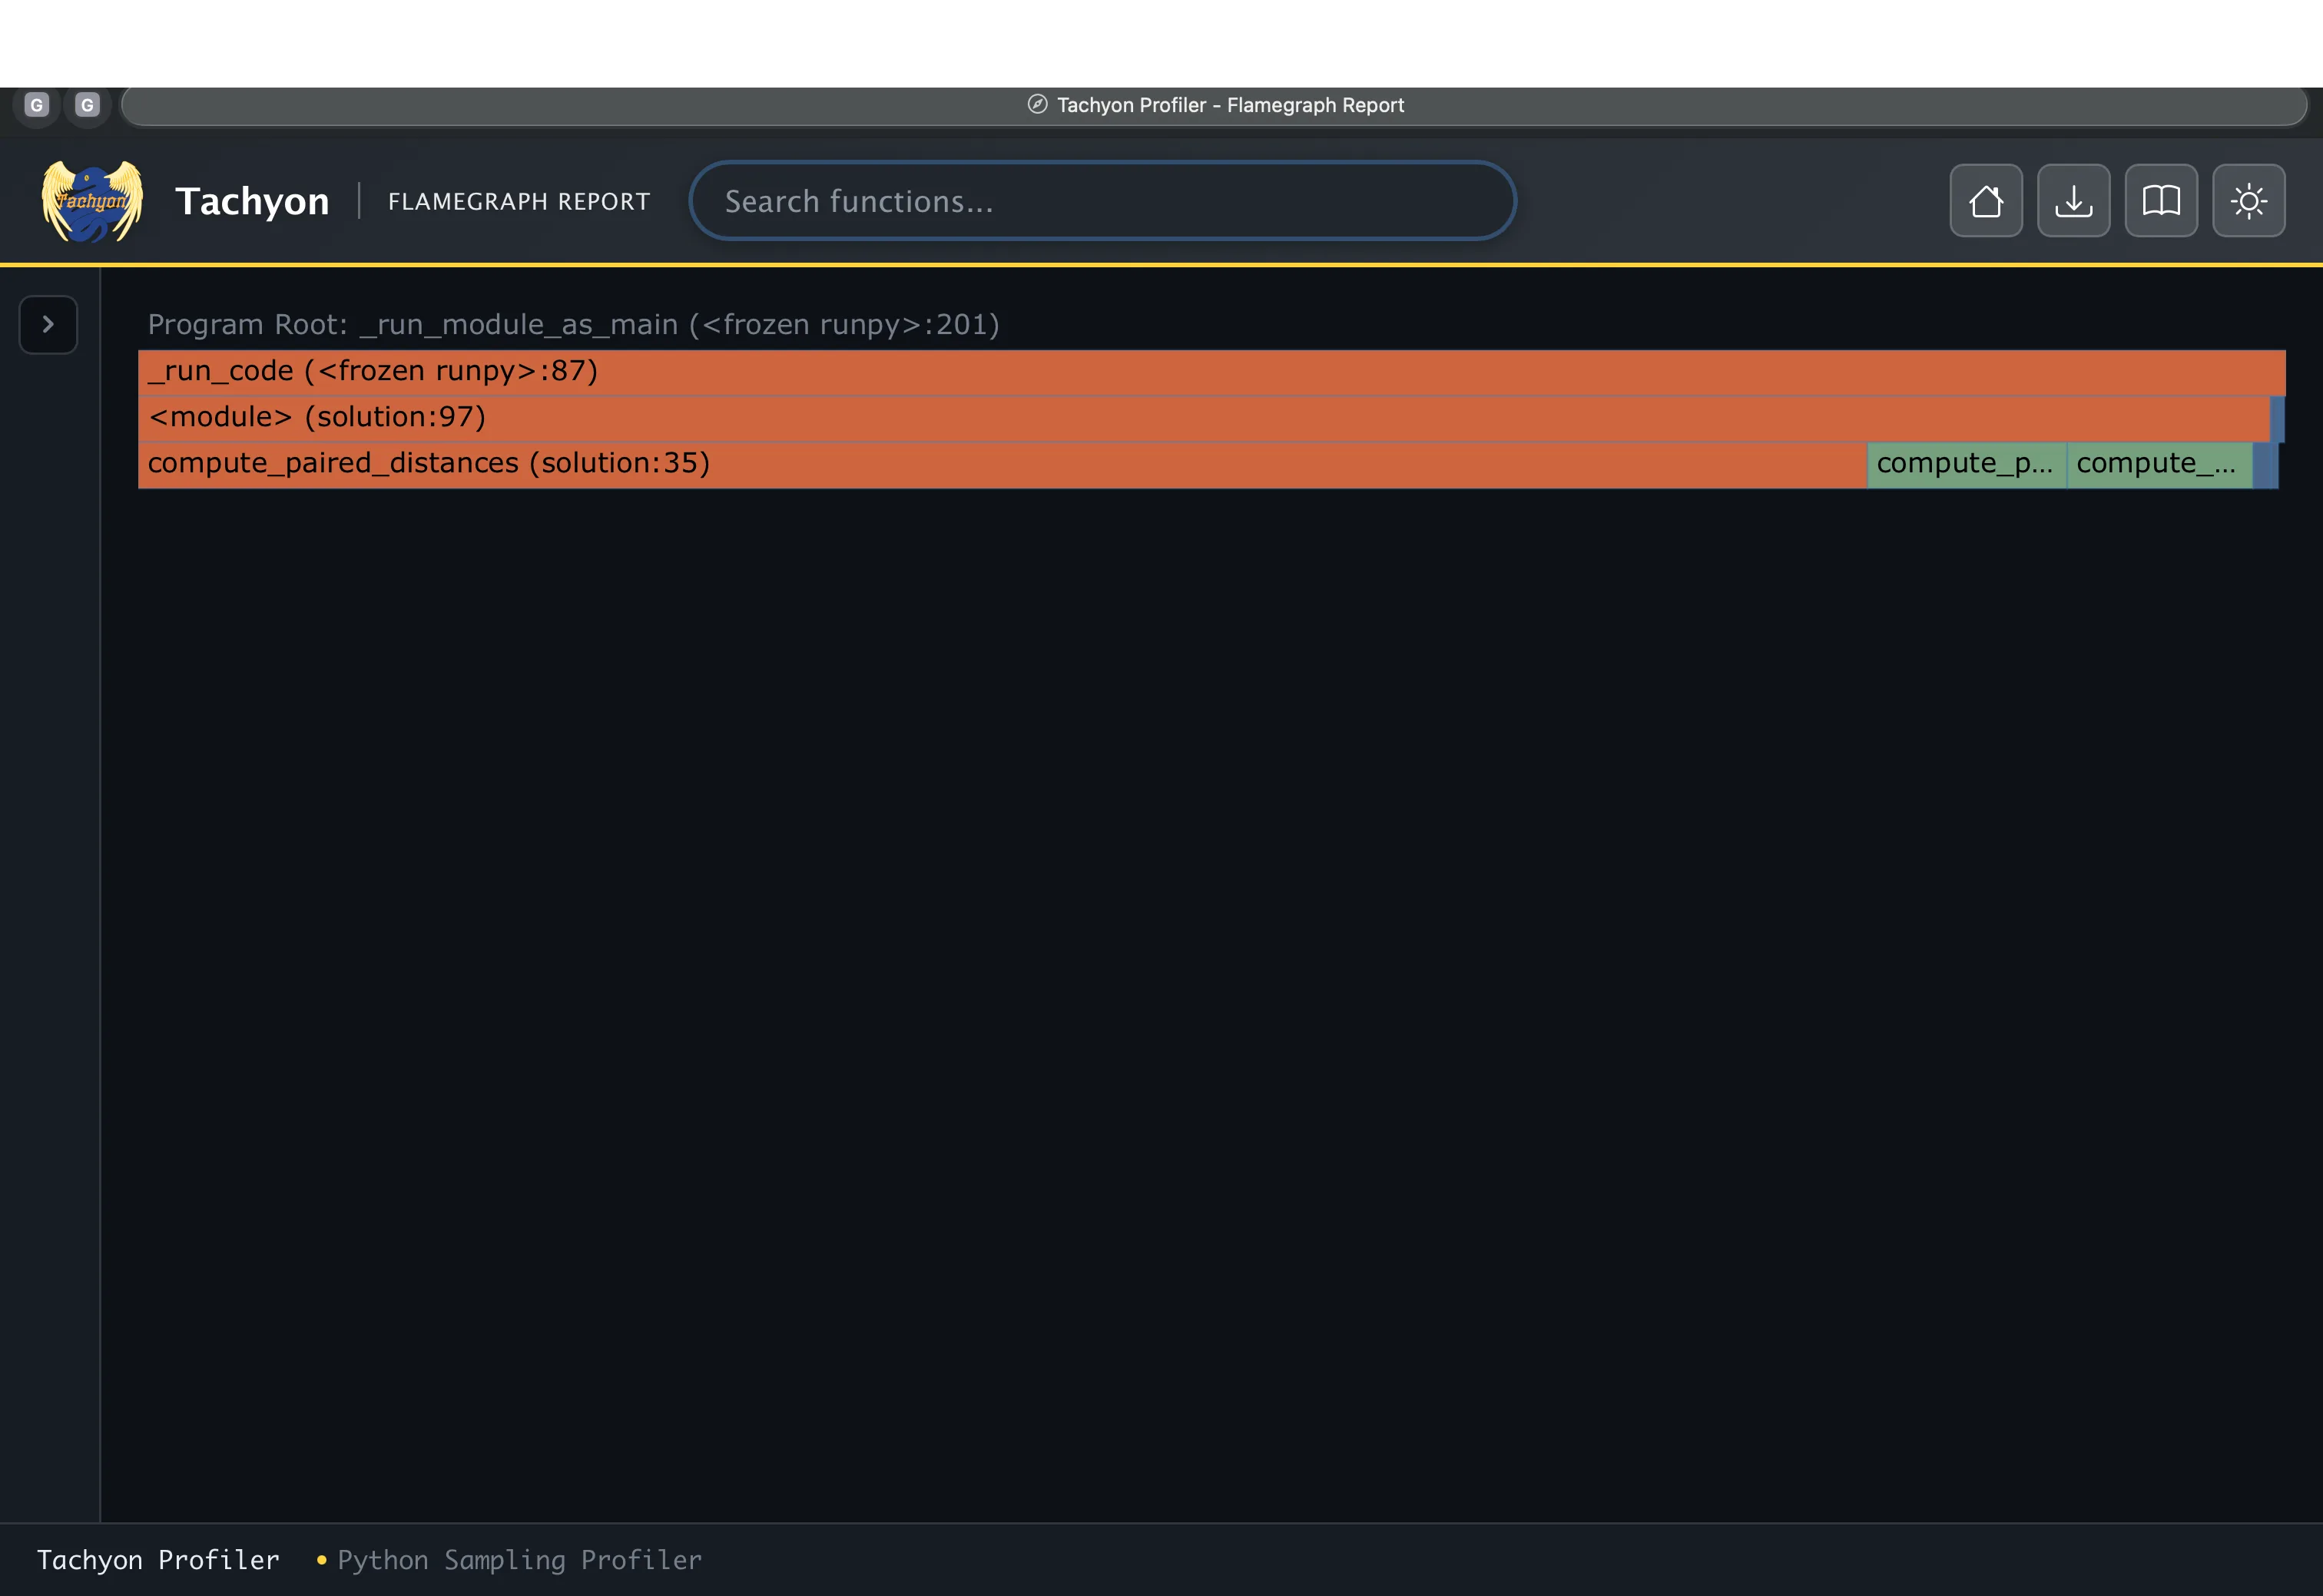Zoom into compute_paired_distances (solution:35) frame
2323x1596 pixels.
click(x=1002, y=464)
